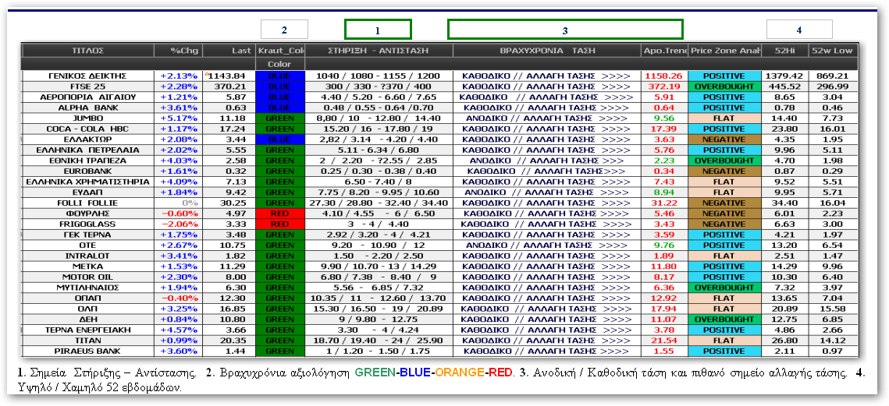Viewport: 889px width, 406px height.
Task: Click the OVERBOUGHT zone cell for FTSE 25
Action: (724, 86)
